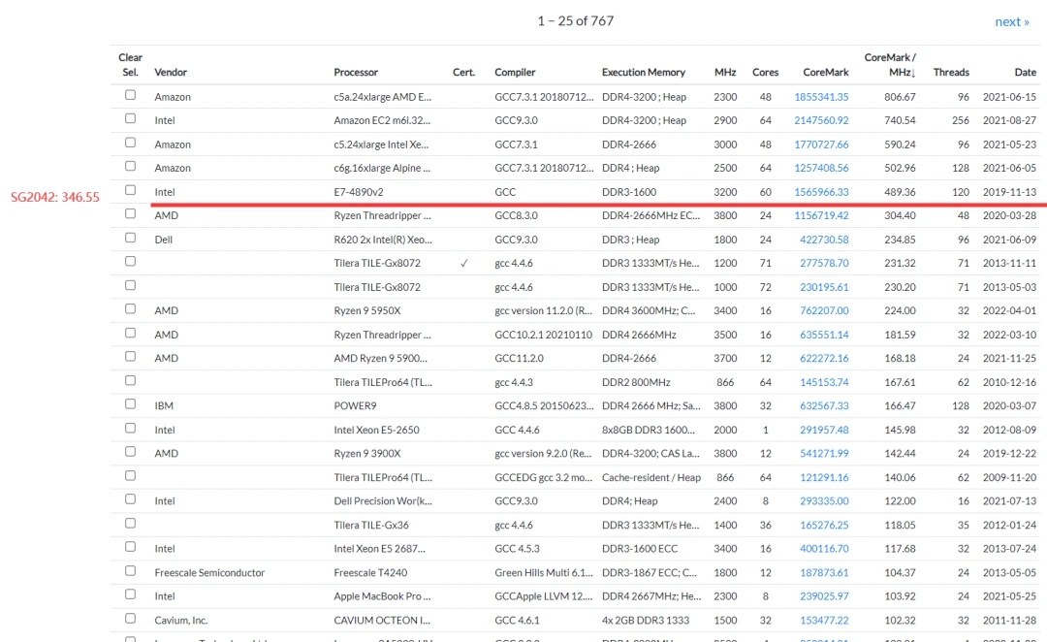Select checkbox for IBM POWER9 row
The height and width of the screenshot is (642, 1047).
point(130,403)
